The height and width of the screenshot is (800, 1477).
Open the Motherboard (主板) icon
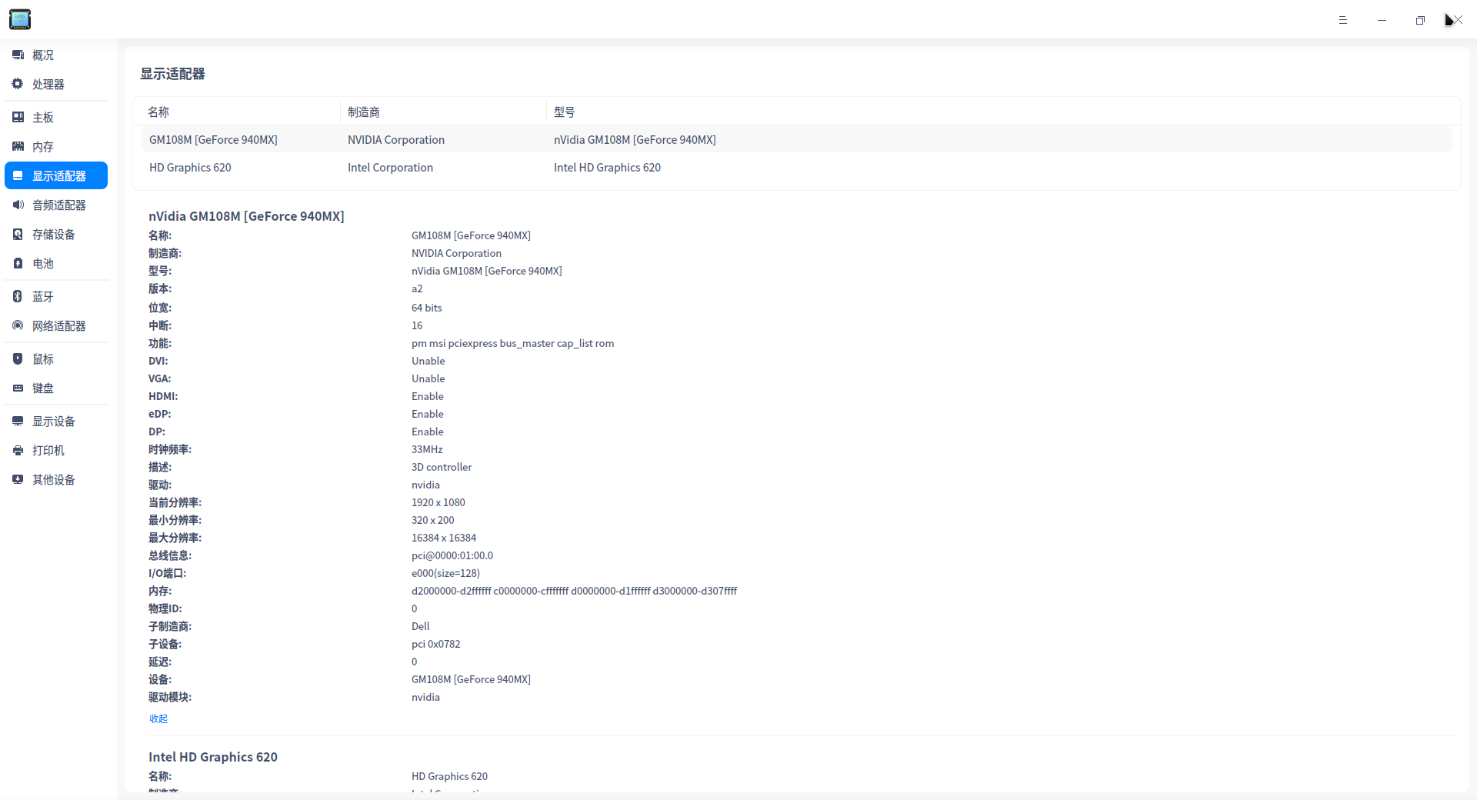tap(18, 117)
